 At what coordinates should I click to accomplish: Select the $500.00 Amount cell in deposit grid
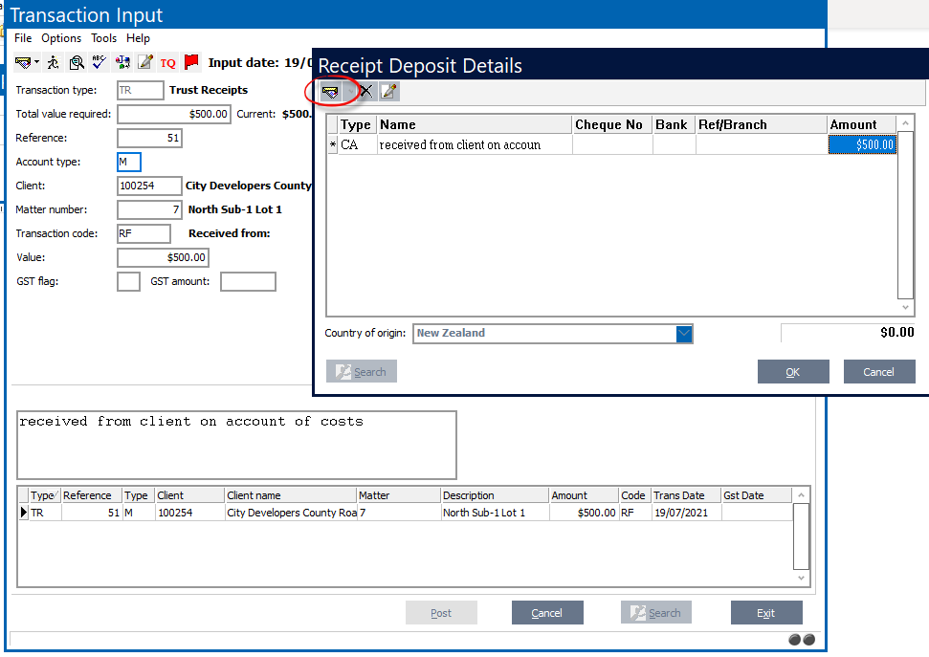tap(861, 144)
